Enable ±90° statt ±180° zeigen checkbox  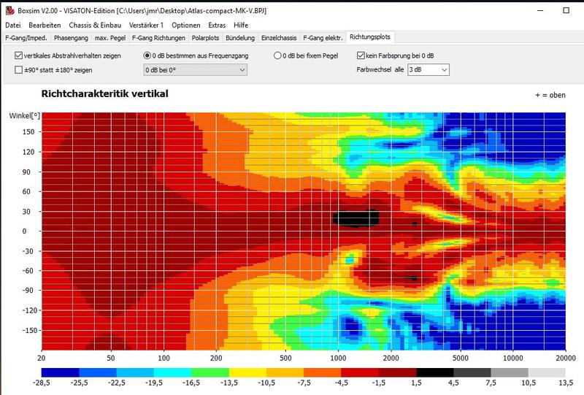click(x=19, y=69)
